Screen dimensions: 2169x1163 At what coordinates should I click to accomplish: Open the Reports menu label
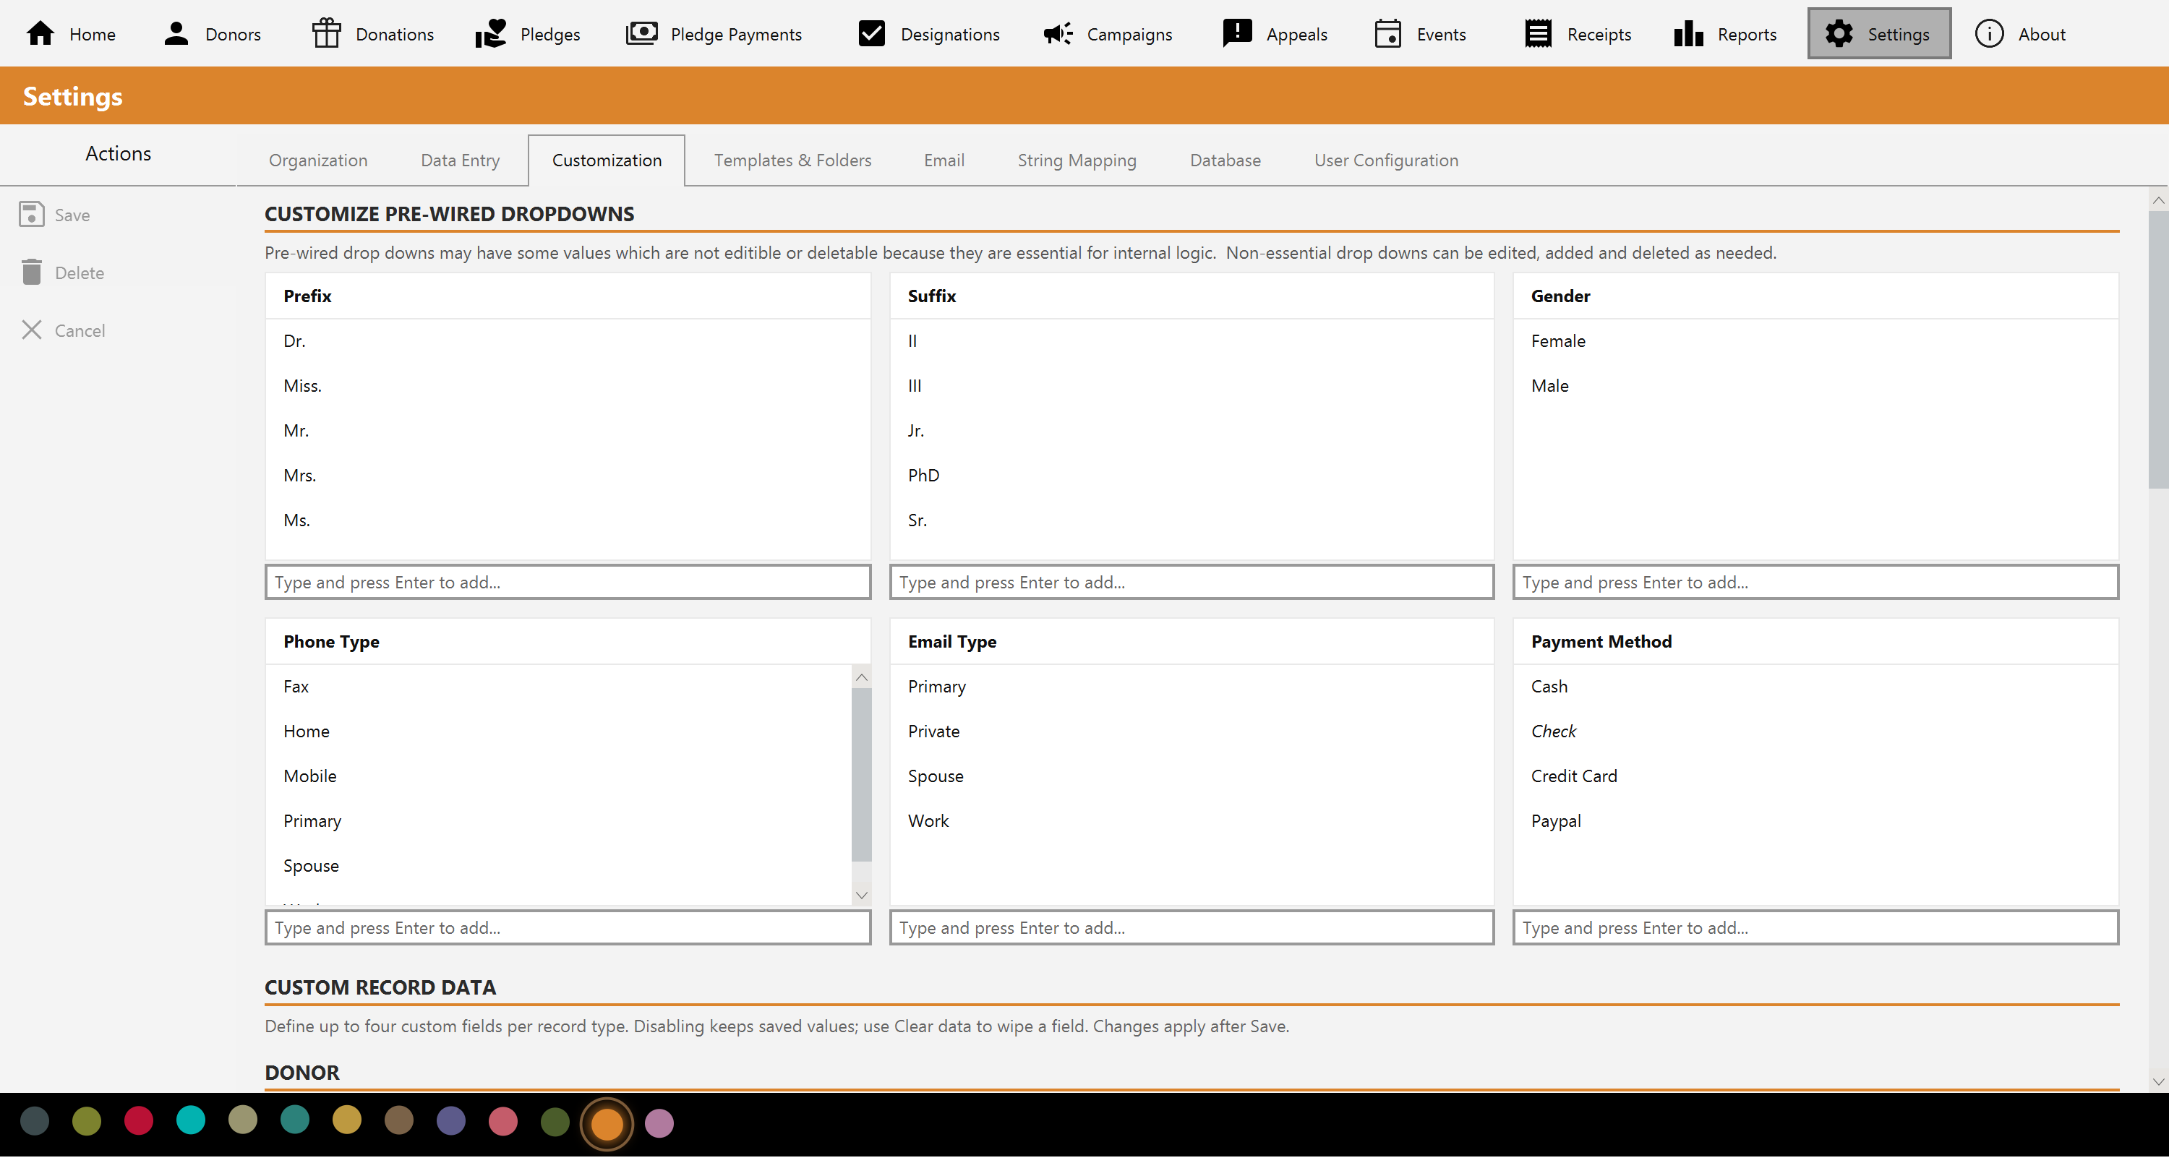pos(1747,35)
